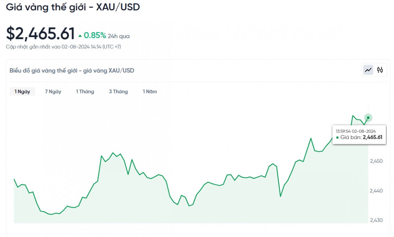Click the 2,430 y-axis label

(x=376, y=220)
